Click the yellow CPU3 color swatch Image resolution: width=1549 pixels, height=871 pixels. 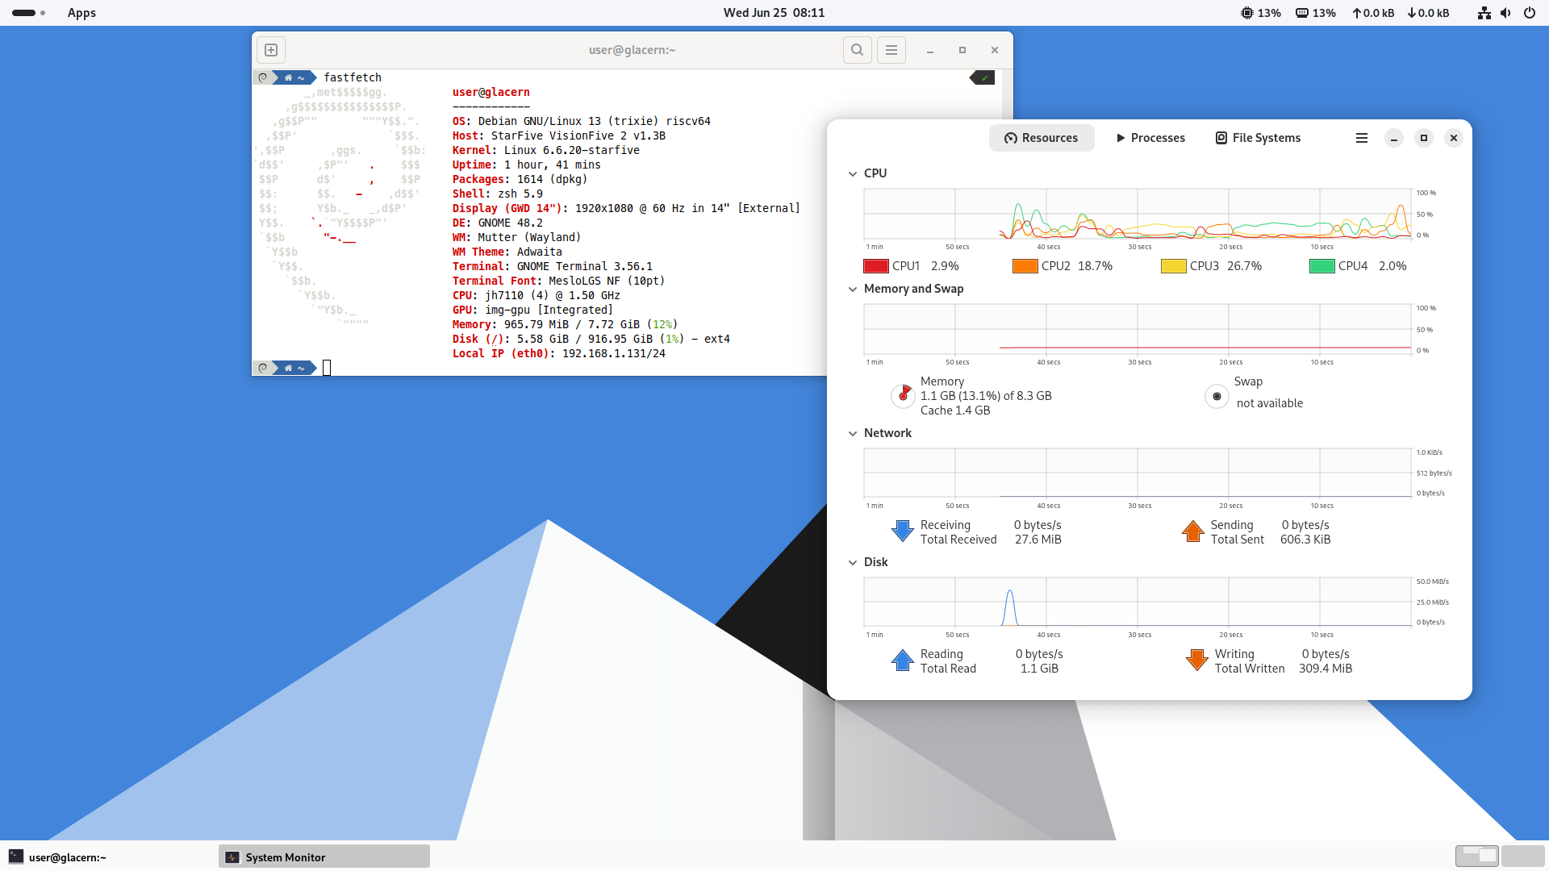tap(1173, 266)
